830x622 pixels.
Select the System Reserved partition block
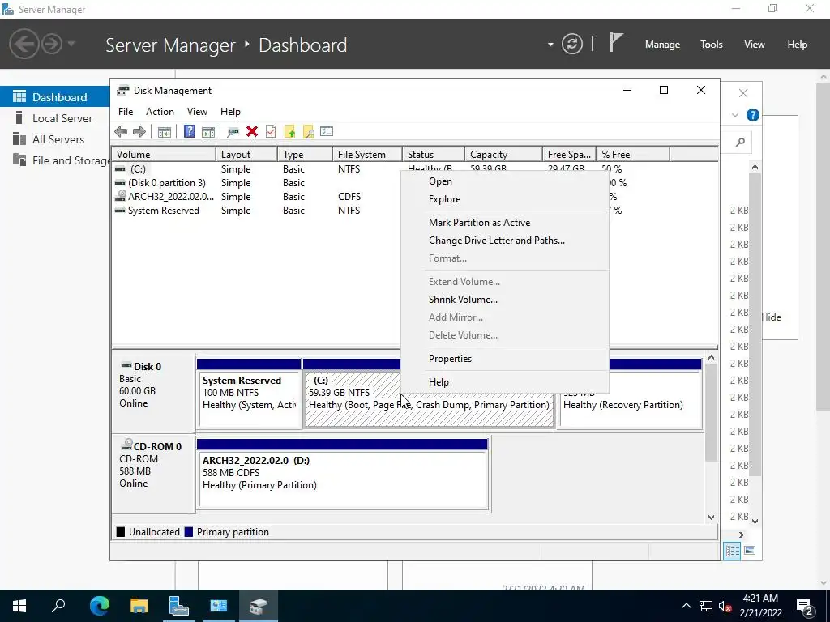249,393
